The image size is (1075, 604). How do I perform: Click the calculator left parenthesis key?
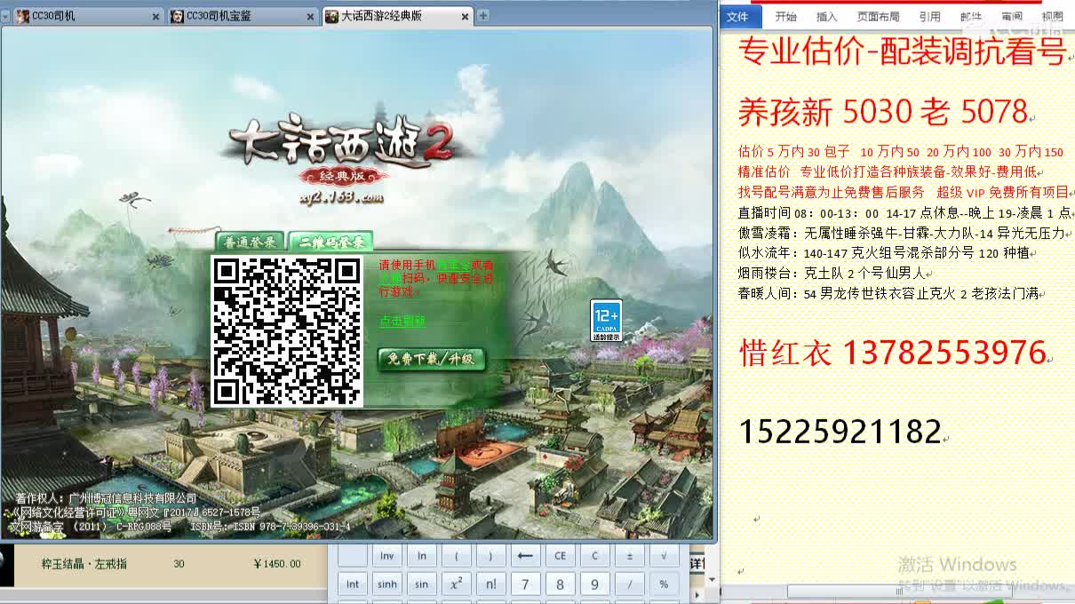pos(457,556)
